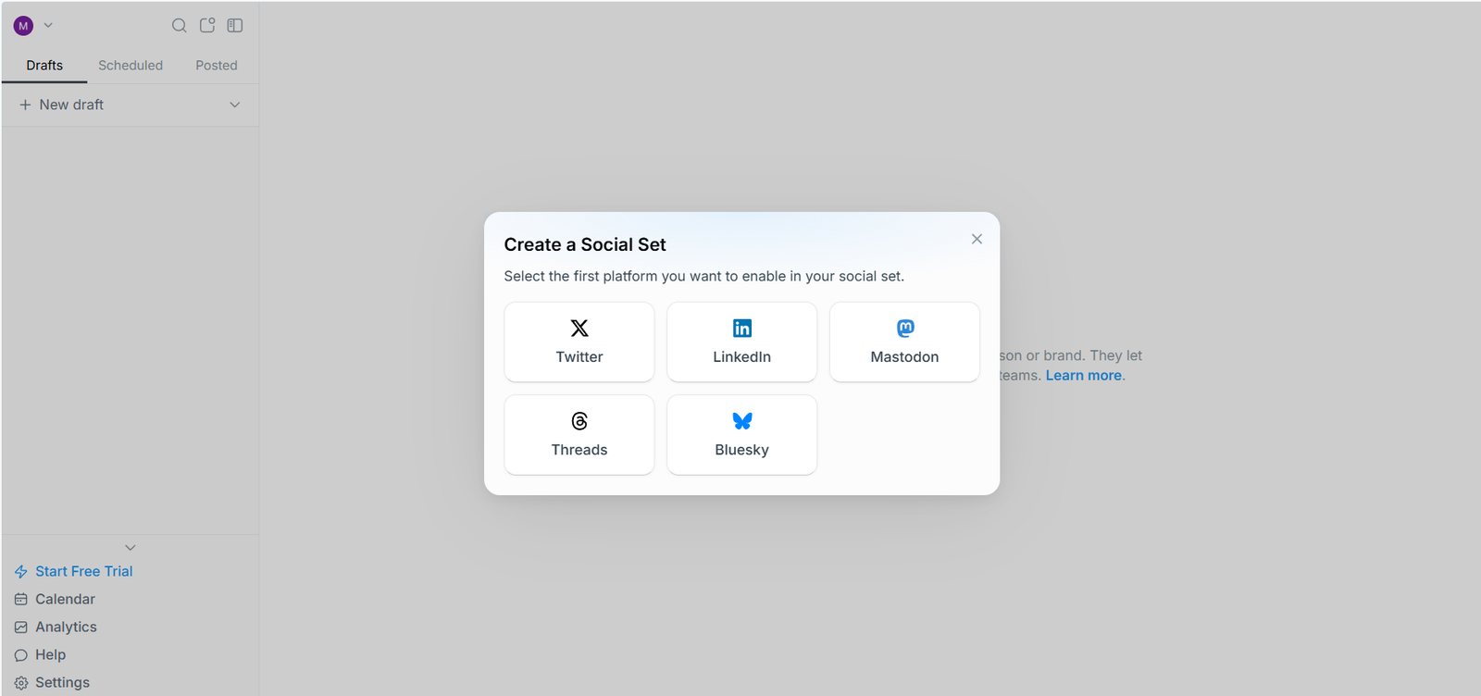Switch to the Posted tab

click(217, 66)
